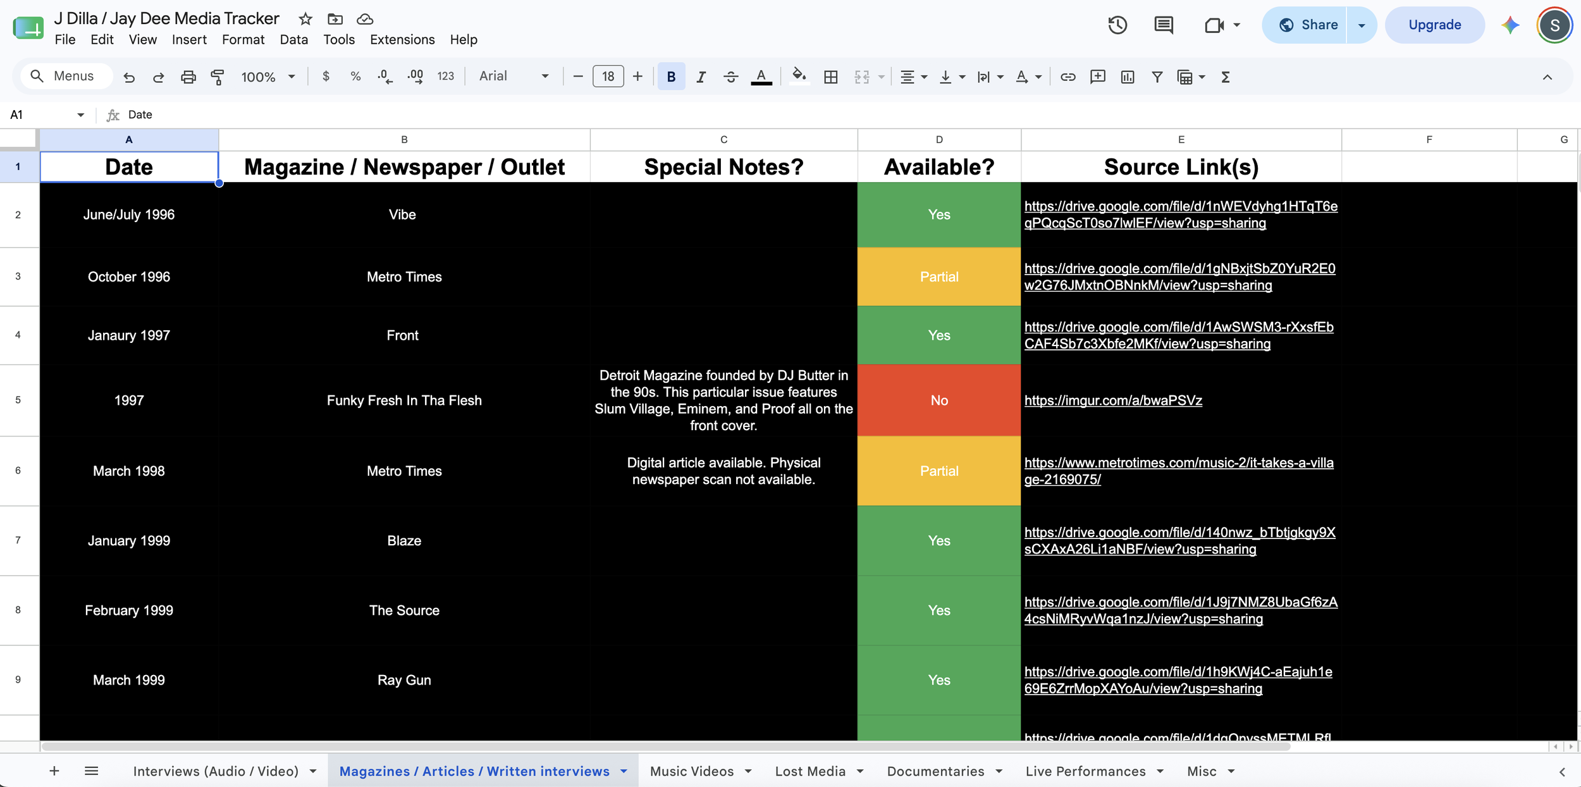Move document to folder

pos(335,19)
